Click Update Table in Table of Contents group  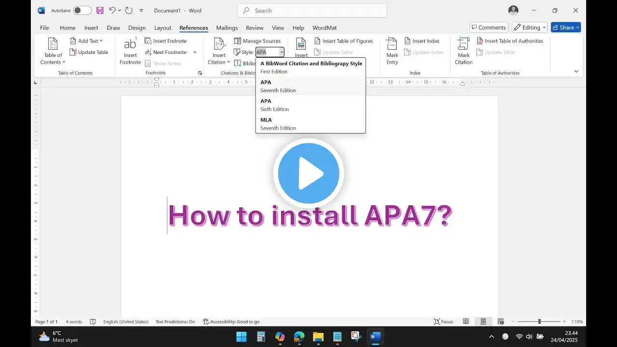(89, 52)
